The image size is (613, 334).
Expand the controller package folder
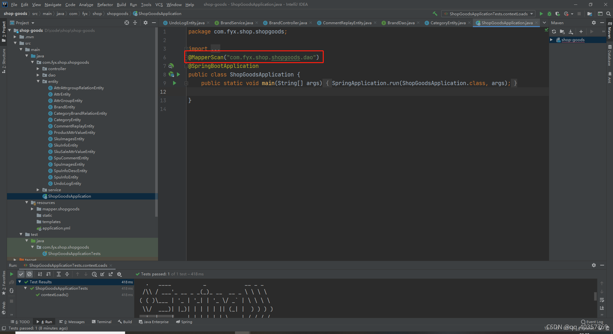38,69
